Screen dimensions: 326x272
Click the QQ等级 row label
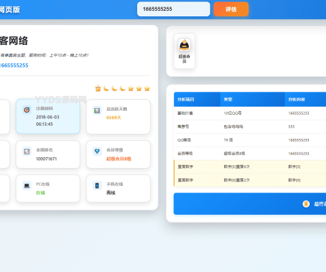pyautogui.click(x=184, y=140)
